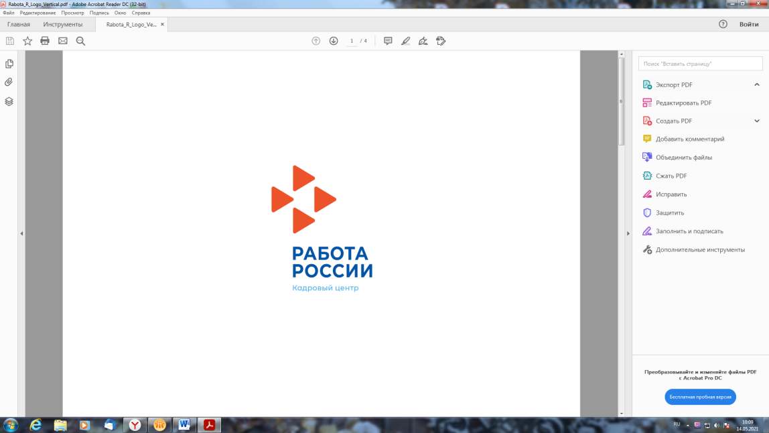The height and width of the screenshot is (433, 769).
Task: Save the file with the floppy icon
Action: pos(10,42)
